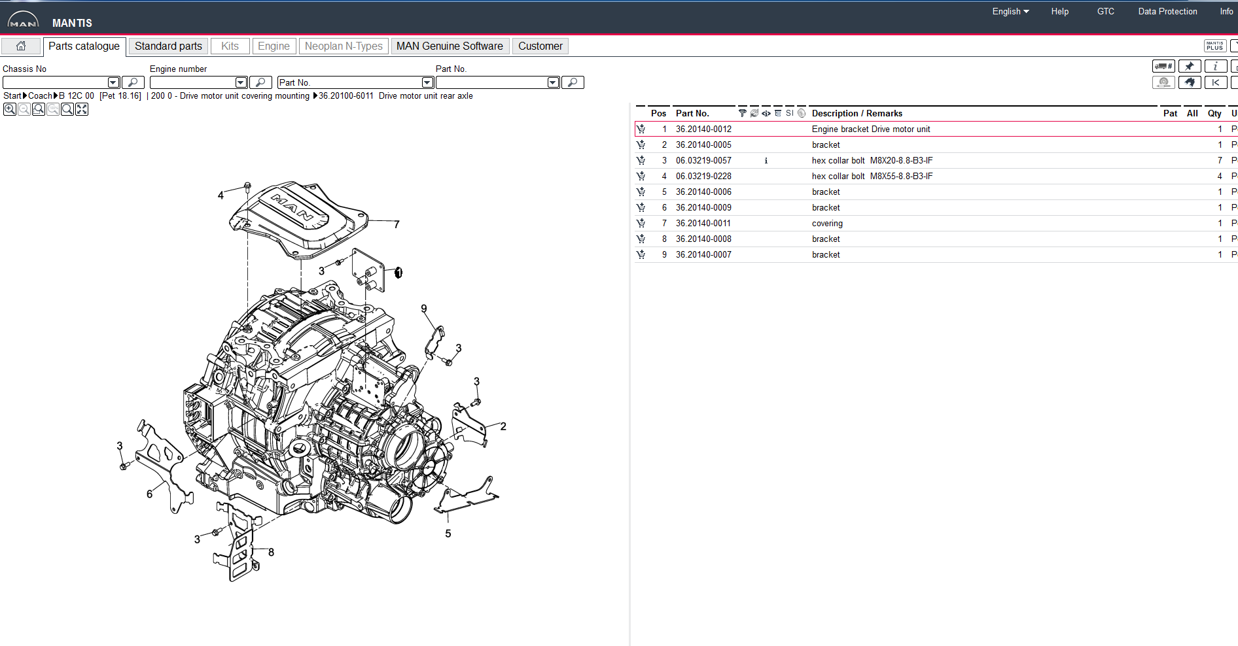Click the binoculars search icon
The height and width of the screenshot is (646, 1238).
point(1190,82)
